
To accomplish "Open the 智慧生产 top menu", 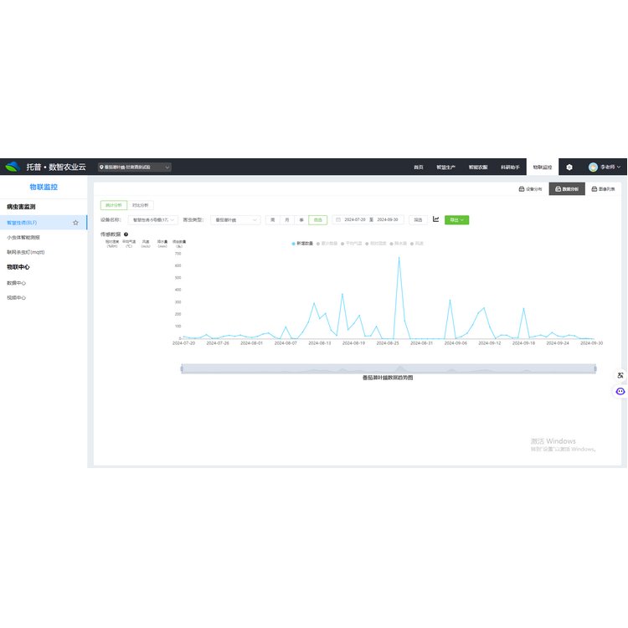I will [447, 167].
